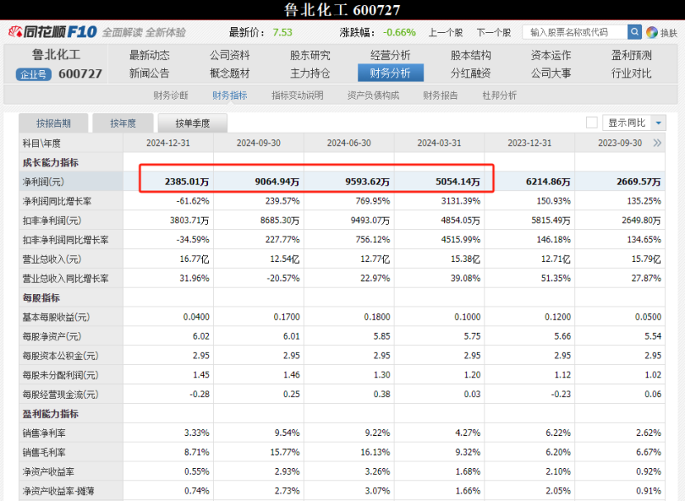The width and height of the screenshot is (685, 501).
Task: Click the 下一个股 next stock link
Action: click(x=494, y=33)
